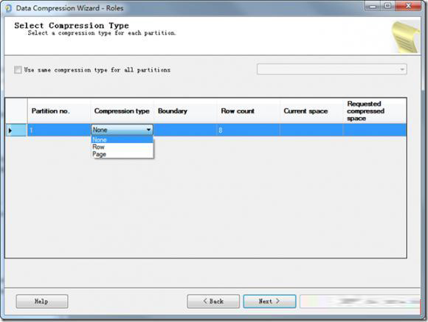Go to the Next wizard step
Viewport: 428px width, 322px height.
(269, 301)
